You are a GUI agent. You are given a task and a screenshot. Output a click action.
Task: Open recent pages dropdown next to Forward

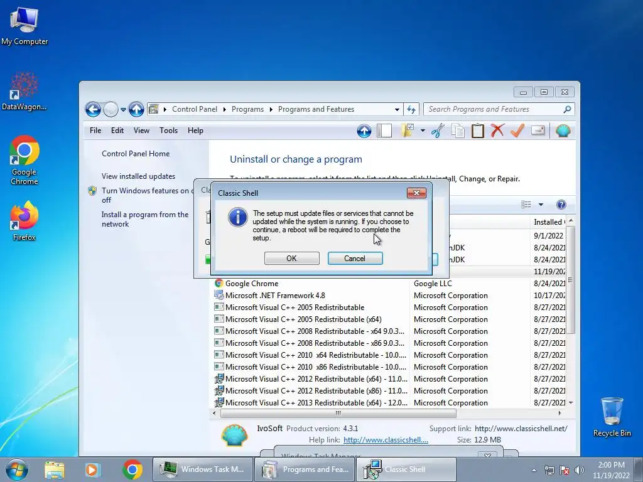point(123,109)
